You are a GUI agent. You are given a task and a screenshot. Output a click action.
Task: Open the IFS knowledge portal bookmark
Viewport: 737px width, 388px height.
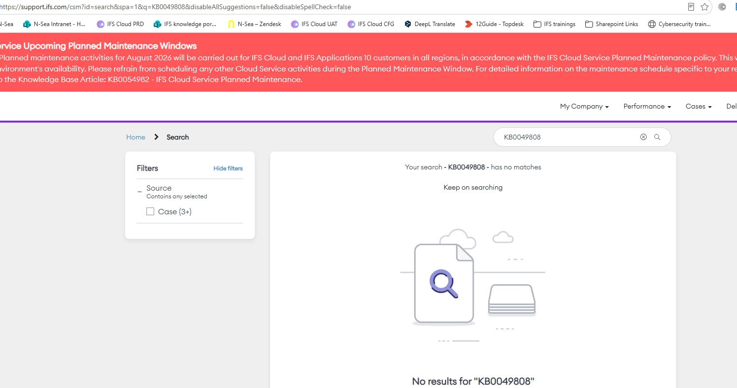pyautogui.click(x=185, y=24)
